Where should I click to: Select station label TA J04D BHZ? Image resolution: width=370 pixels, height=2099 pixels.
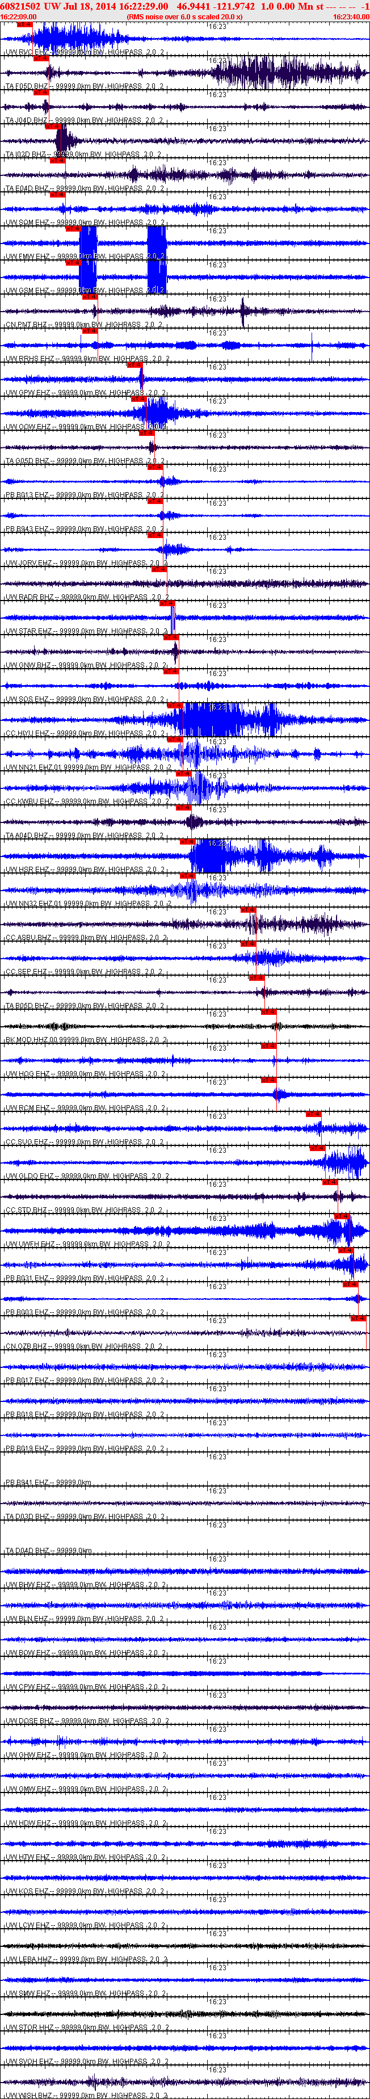pos(28,120)
